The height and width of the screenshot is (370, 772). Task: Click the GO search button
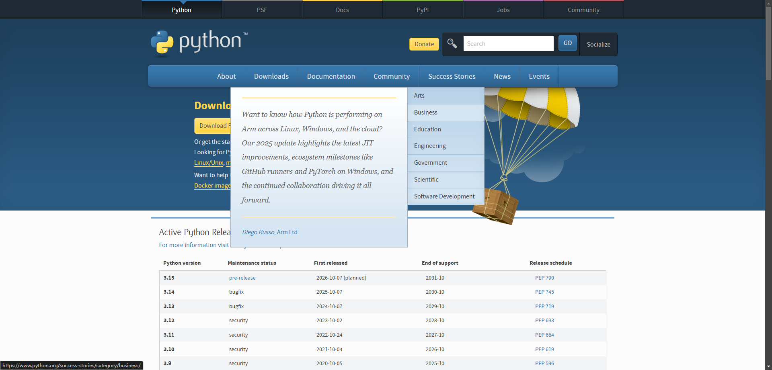point(567,43)
